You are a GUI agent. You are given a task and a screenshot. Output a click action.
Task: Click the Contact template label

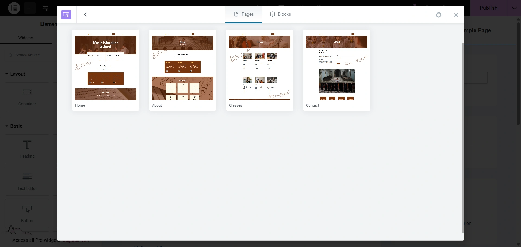tap(313, 105)
